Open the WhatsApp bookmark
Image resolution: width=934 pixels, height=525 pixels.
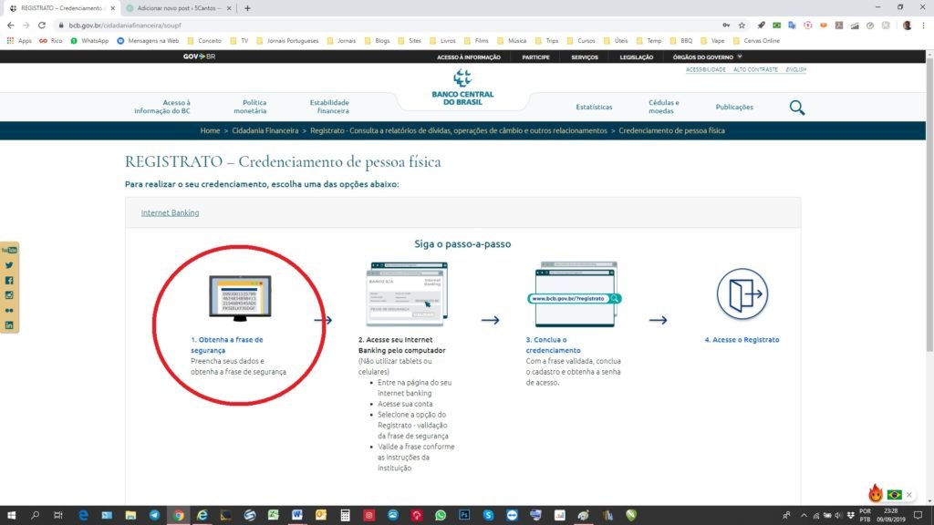[x=89, y=40]
